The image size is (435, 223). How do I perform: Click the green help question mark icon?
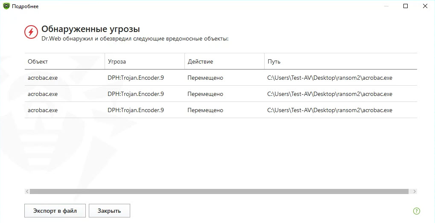(x=417, y=211)
